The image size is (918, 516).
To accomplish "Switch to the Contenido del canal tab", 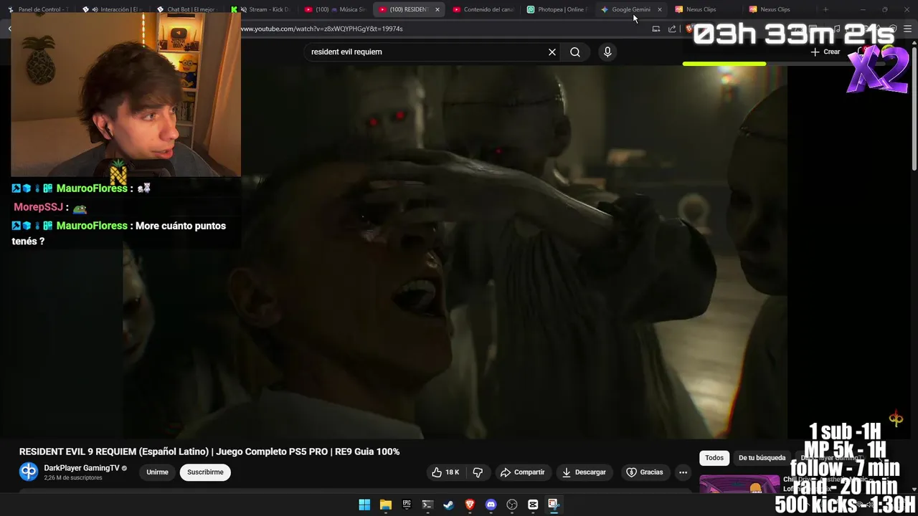I will [484, 9].
